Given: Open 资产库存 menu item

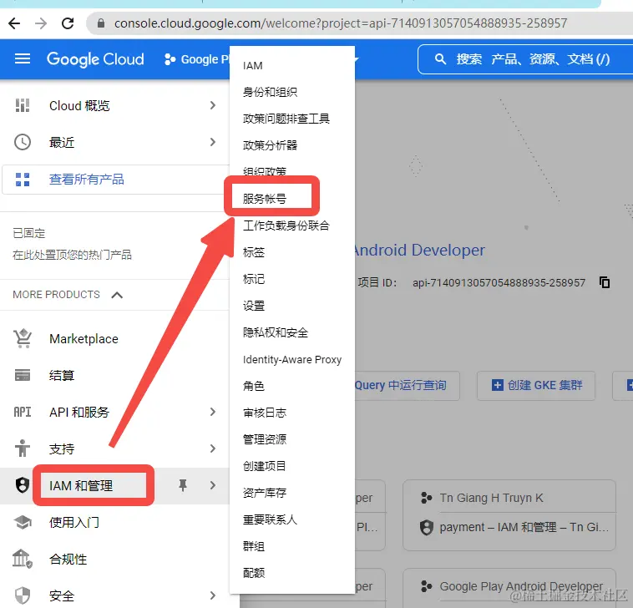Looking at the screenshot, I should pyautogui.click(x=265, y=493).
